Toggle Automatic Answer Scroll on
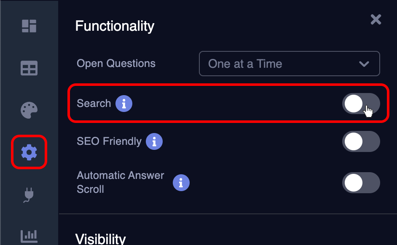 (x=361, y=183)
